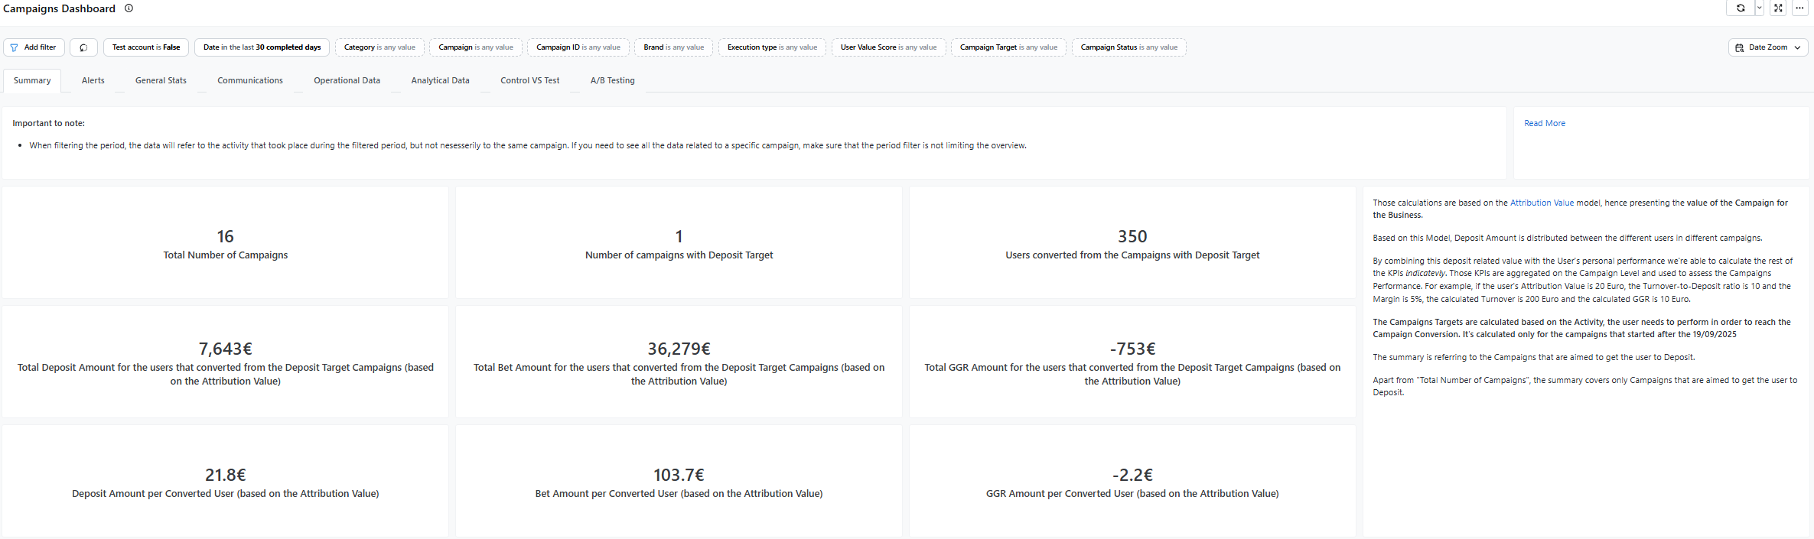Open the User Value Score filter
The width and height of the screenshot is (1814, 539).
[x=888, y=47]
